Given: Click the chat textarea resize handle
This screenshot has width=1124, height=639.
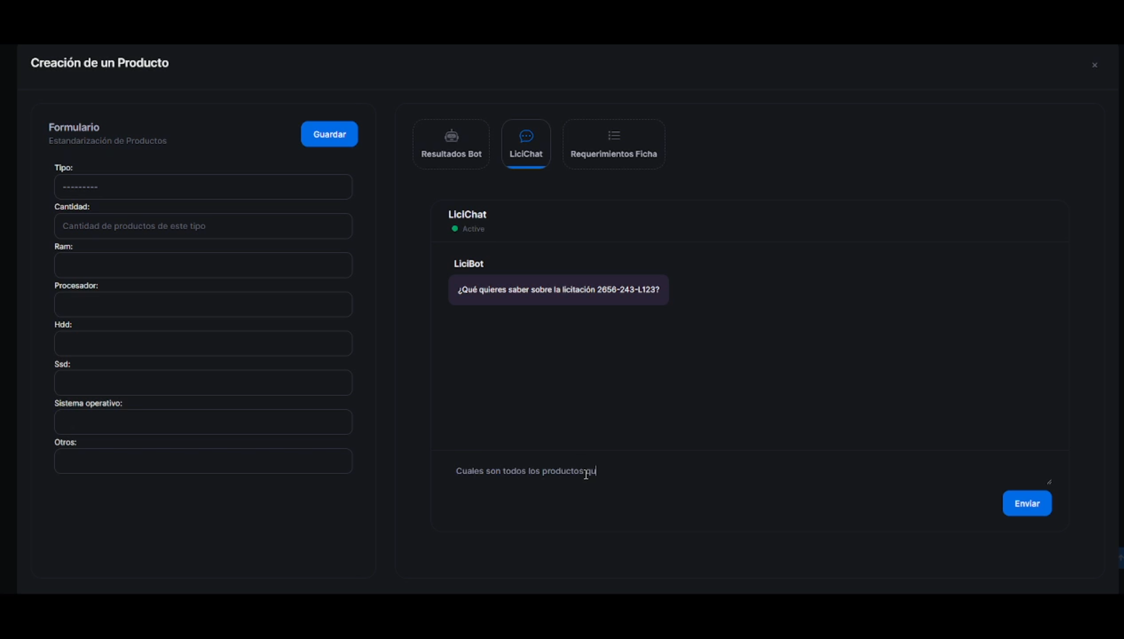Looking at the screenshot, I should click(x=1049, y=482).
